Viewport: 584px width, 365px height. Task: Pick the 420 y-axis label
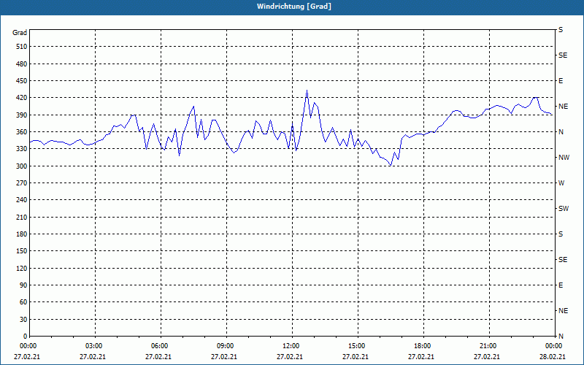pos(22,98)
